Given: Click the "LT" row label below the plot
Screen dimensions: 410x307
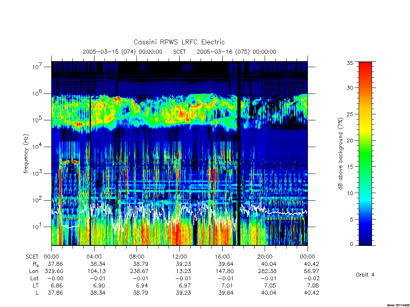Looking at the screenshot, I should click(35, 285).
